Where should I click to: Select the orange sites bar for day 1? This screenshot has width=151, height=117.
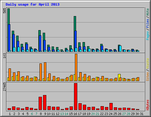(10, 75)
